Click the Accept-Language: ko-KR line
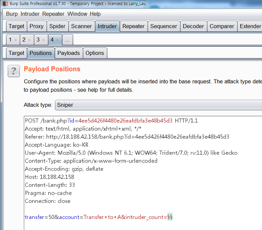This screenshot has height=230, width=262. (x=57, y=145)
